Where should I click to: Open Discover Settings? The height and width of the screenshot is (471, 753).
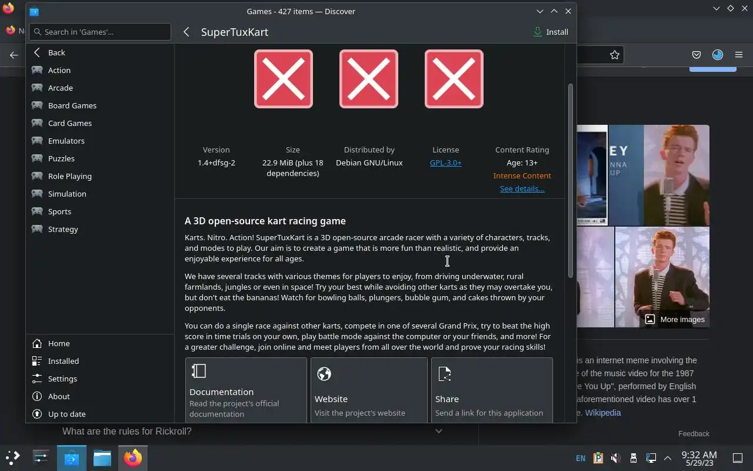pyautogui.click(x=100, y=379)
